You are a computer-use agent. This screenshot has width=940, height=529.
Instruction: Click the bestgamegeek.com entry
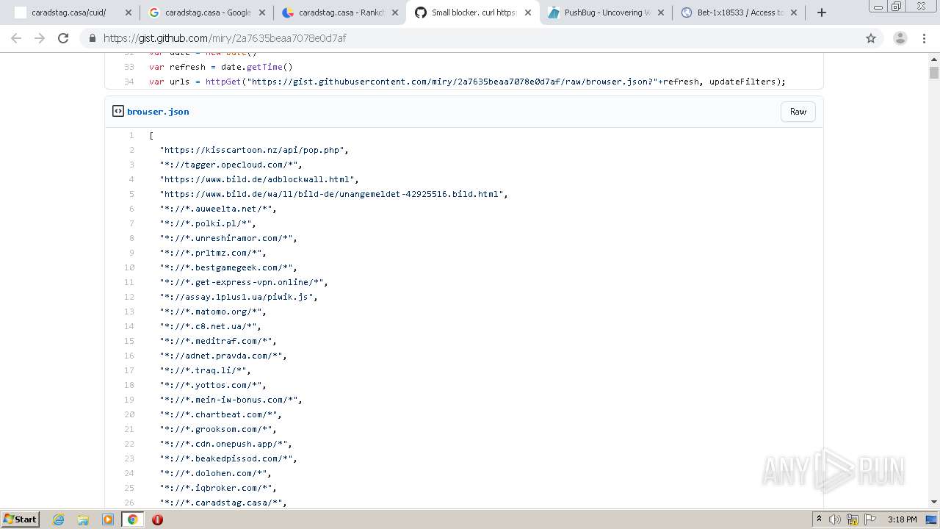228,267
